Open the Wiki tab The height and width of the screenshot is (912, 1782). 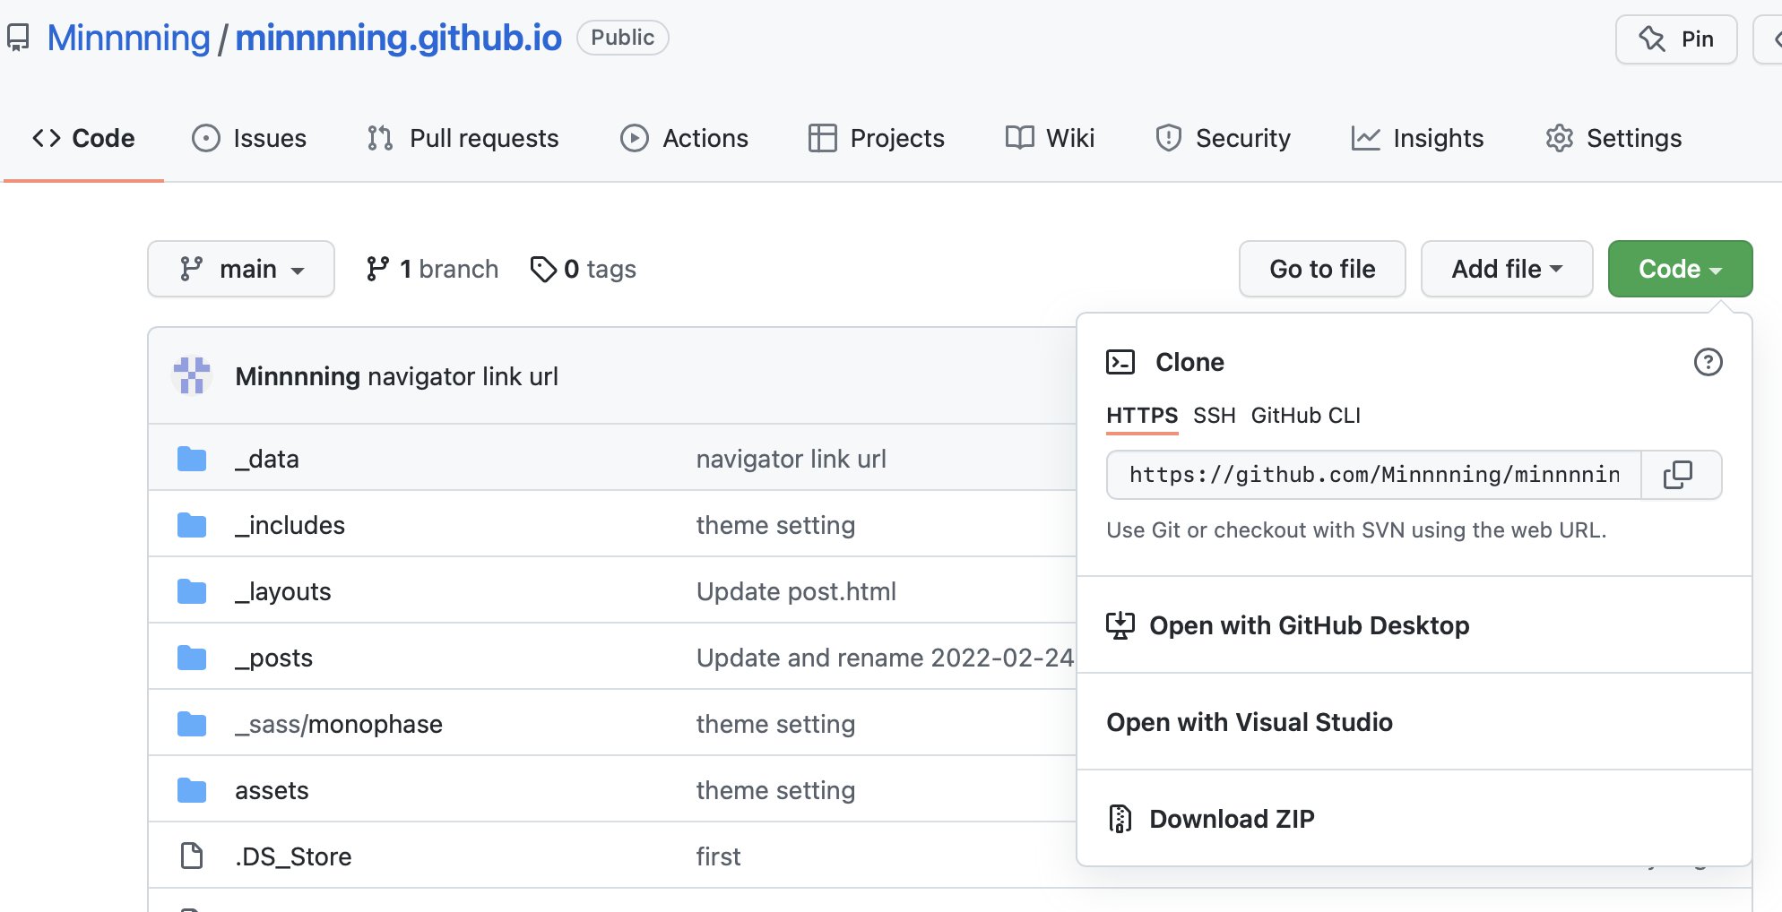click(x=1050, y=138)
